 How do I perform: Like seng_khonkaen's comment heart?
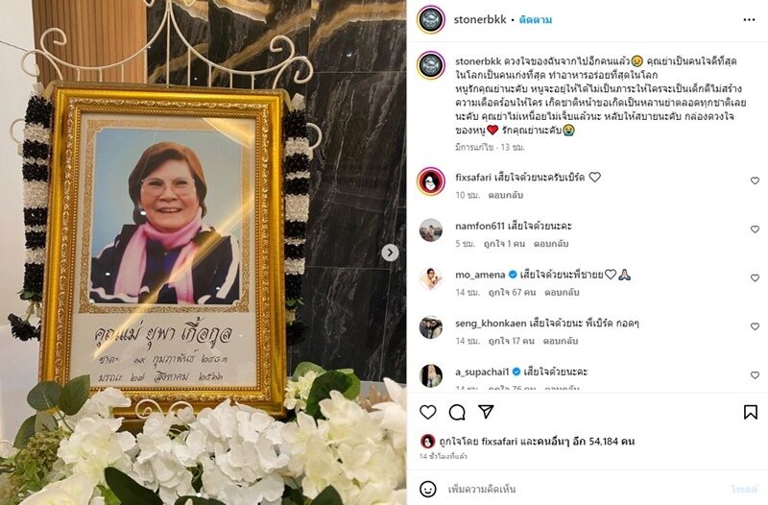755,326
